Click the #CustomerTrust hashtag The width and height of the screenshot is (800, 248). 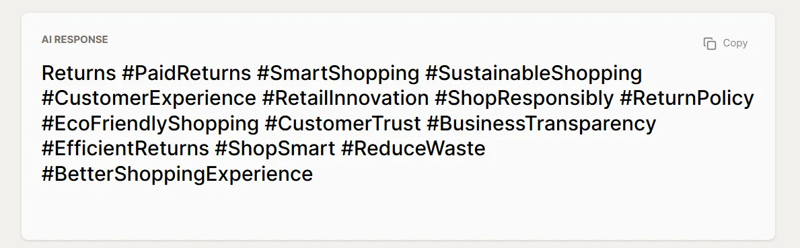point(343,124)
